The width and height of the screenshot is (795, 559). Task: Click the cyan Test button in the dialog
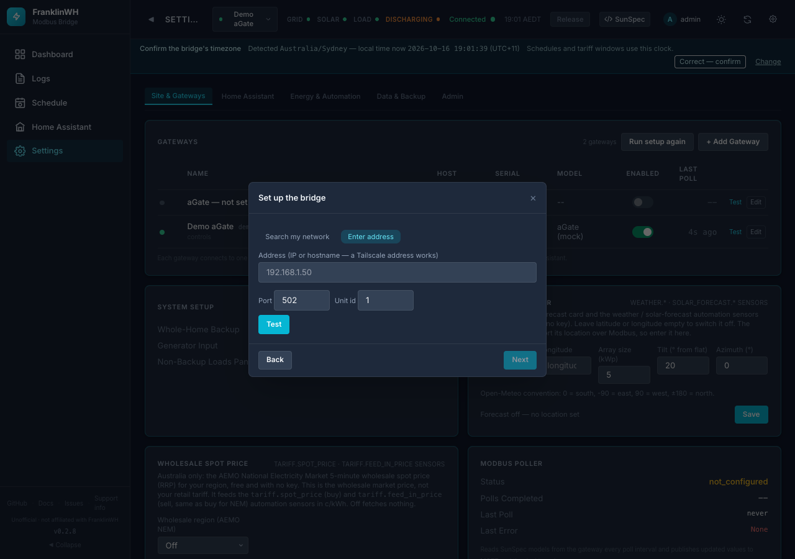(x=274, y=324)
